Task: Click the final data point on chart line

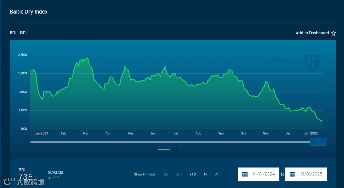Action: (x=322, y=121)
